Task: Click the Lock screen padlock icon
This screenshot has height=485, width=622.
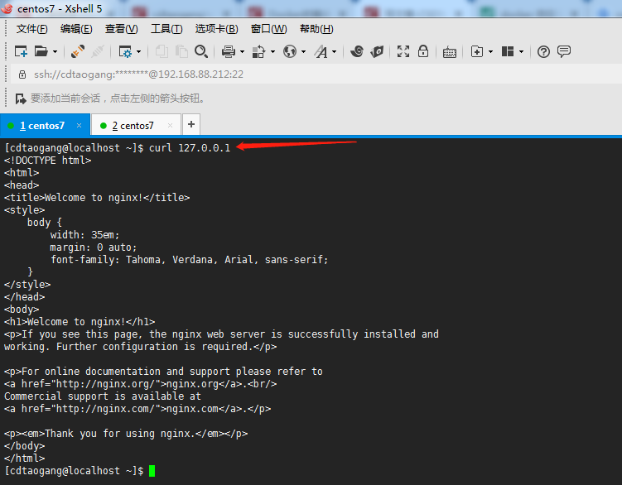Action: click(423, 51)
